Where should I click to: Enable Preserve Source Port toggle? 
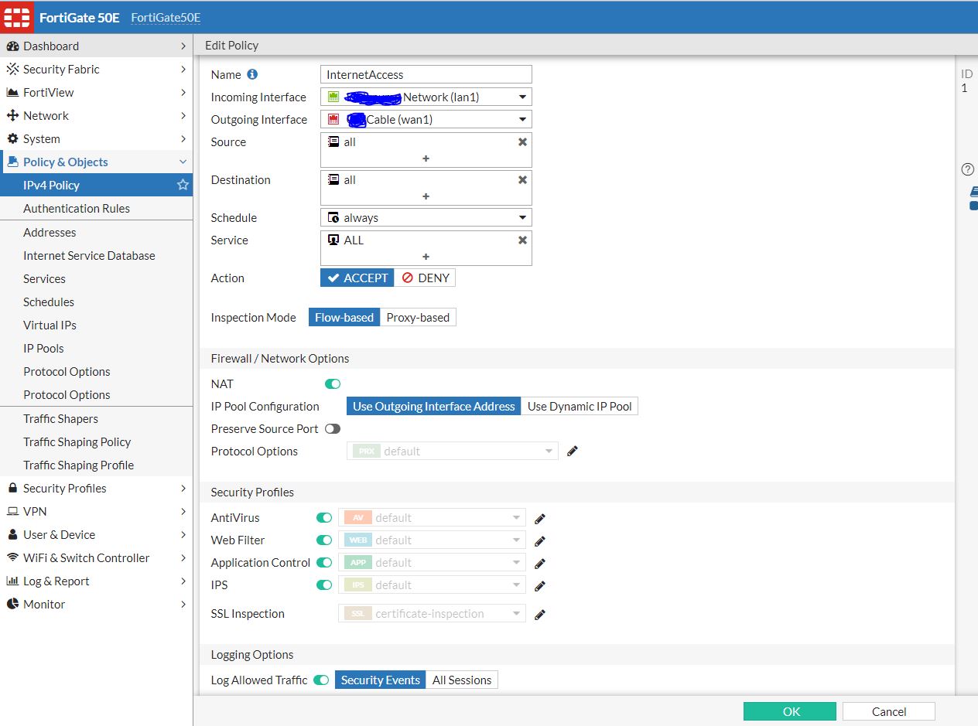click(333, 428)
